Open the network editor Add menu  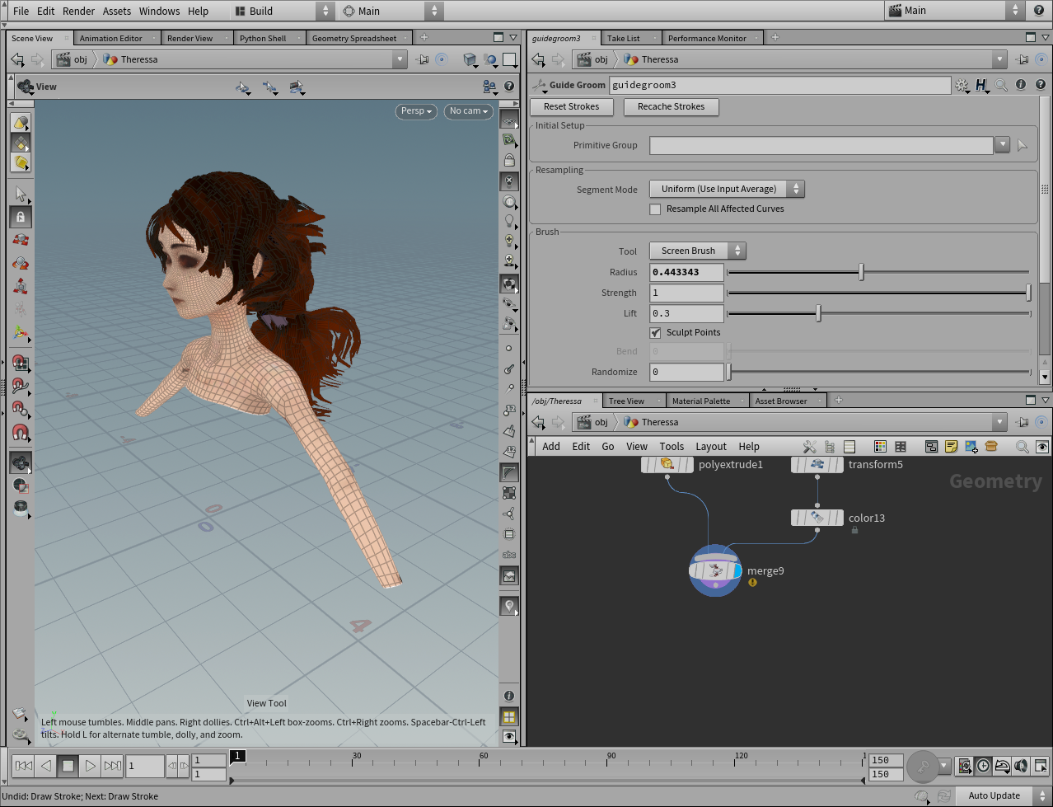click(x=551, y=447)
